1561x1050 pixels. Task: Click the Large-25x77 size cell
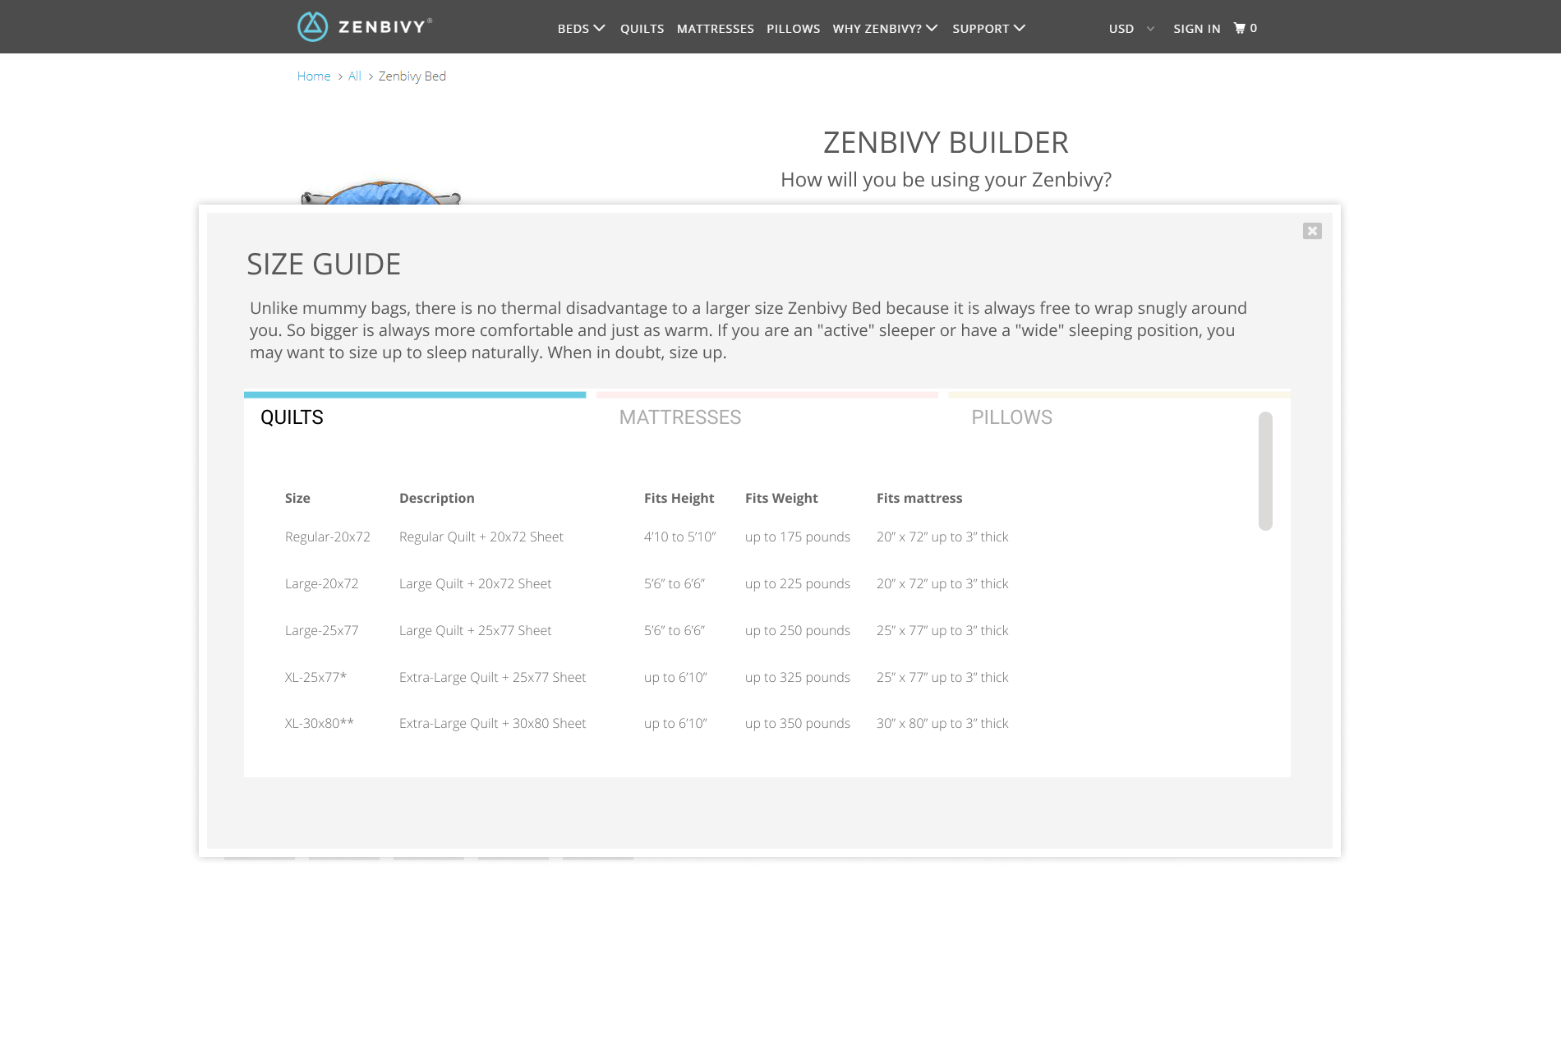321,630
